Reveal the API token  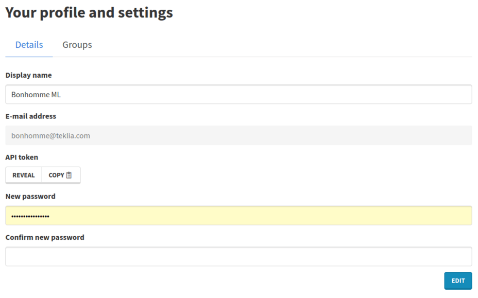click(x=24, y=175)
